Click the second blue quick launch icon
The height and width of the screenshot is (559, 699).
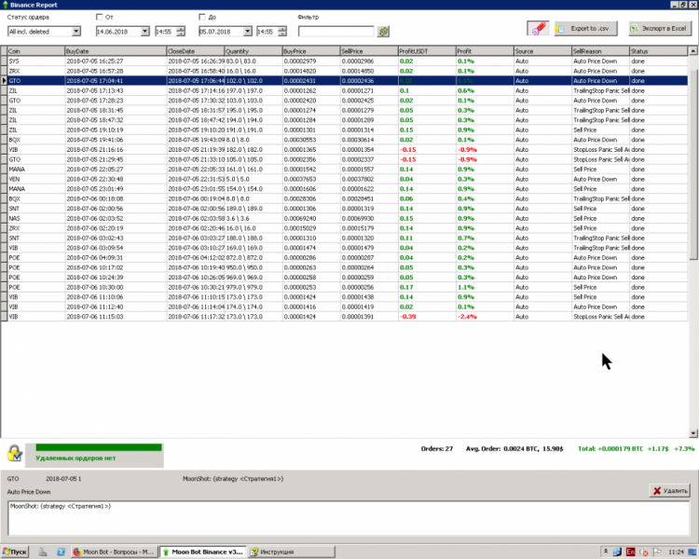61,552
